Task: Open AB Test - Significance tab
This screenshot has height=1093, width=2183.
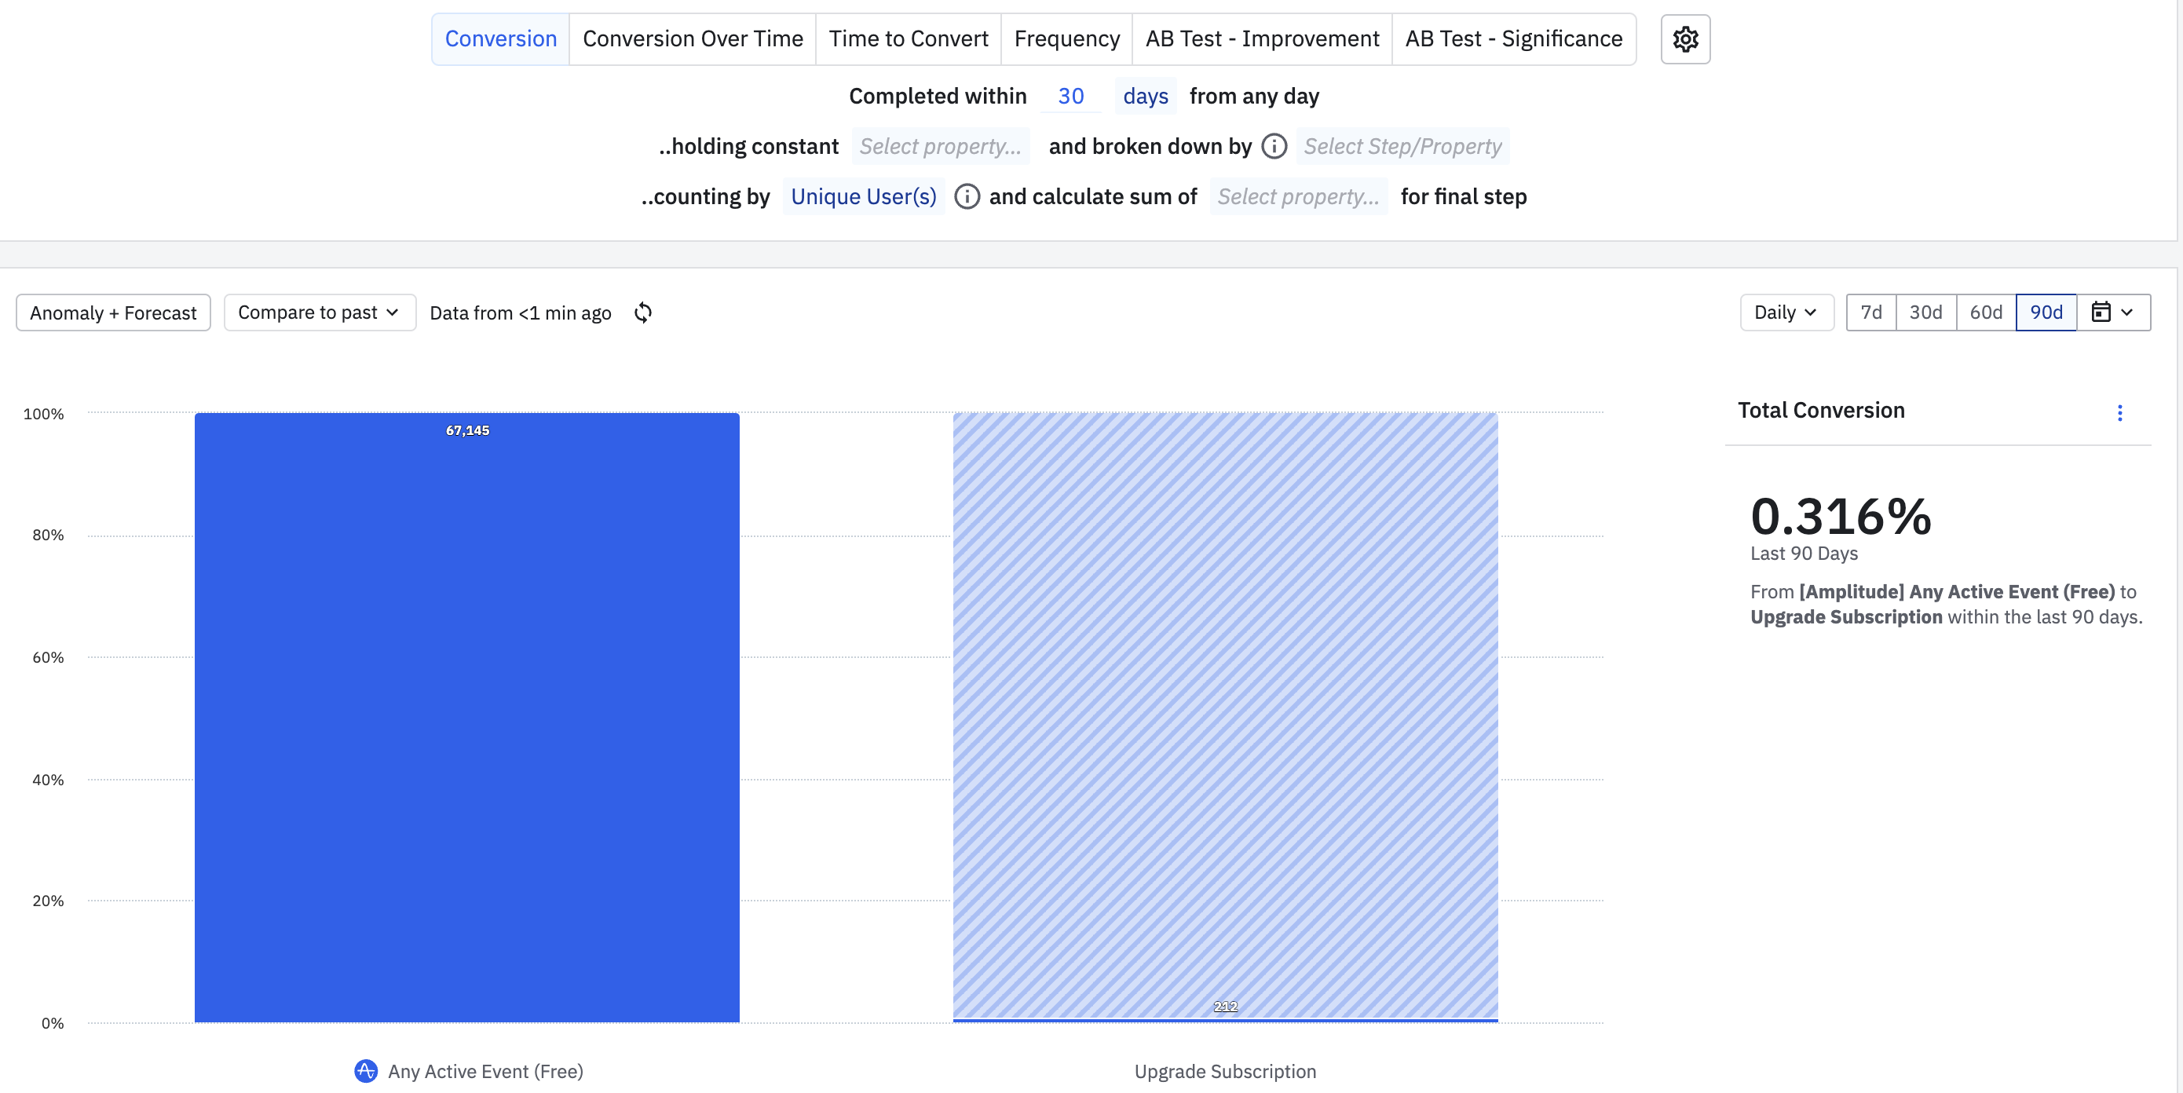Action: (x=1512, y=39)
